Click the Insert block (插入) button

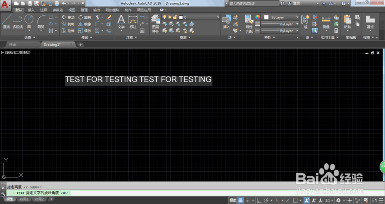[226, 22]
